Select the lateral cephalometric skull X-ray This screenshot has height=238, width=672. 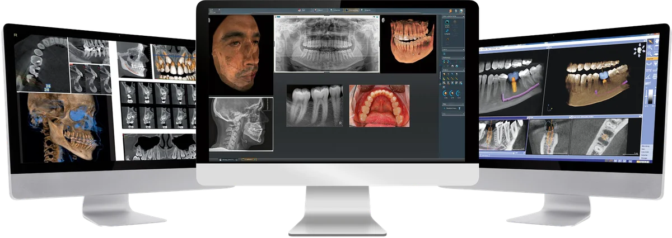241,125
